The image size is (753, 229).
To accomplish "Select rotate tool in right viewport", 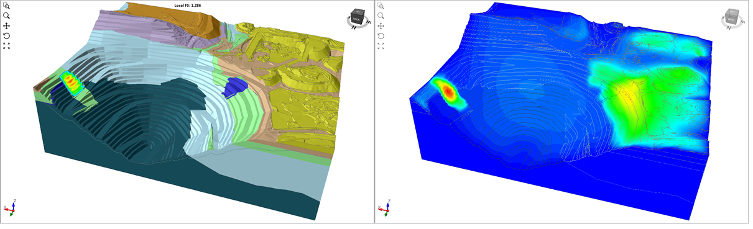I will pos(381,35).
